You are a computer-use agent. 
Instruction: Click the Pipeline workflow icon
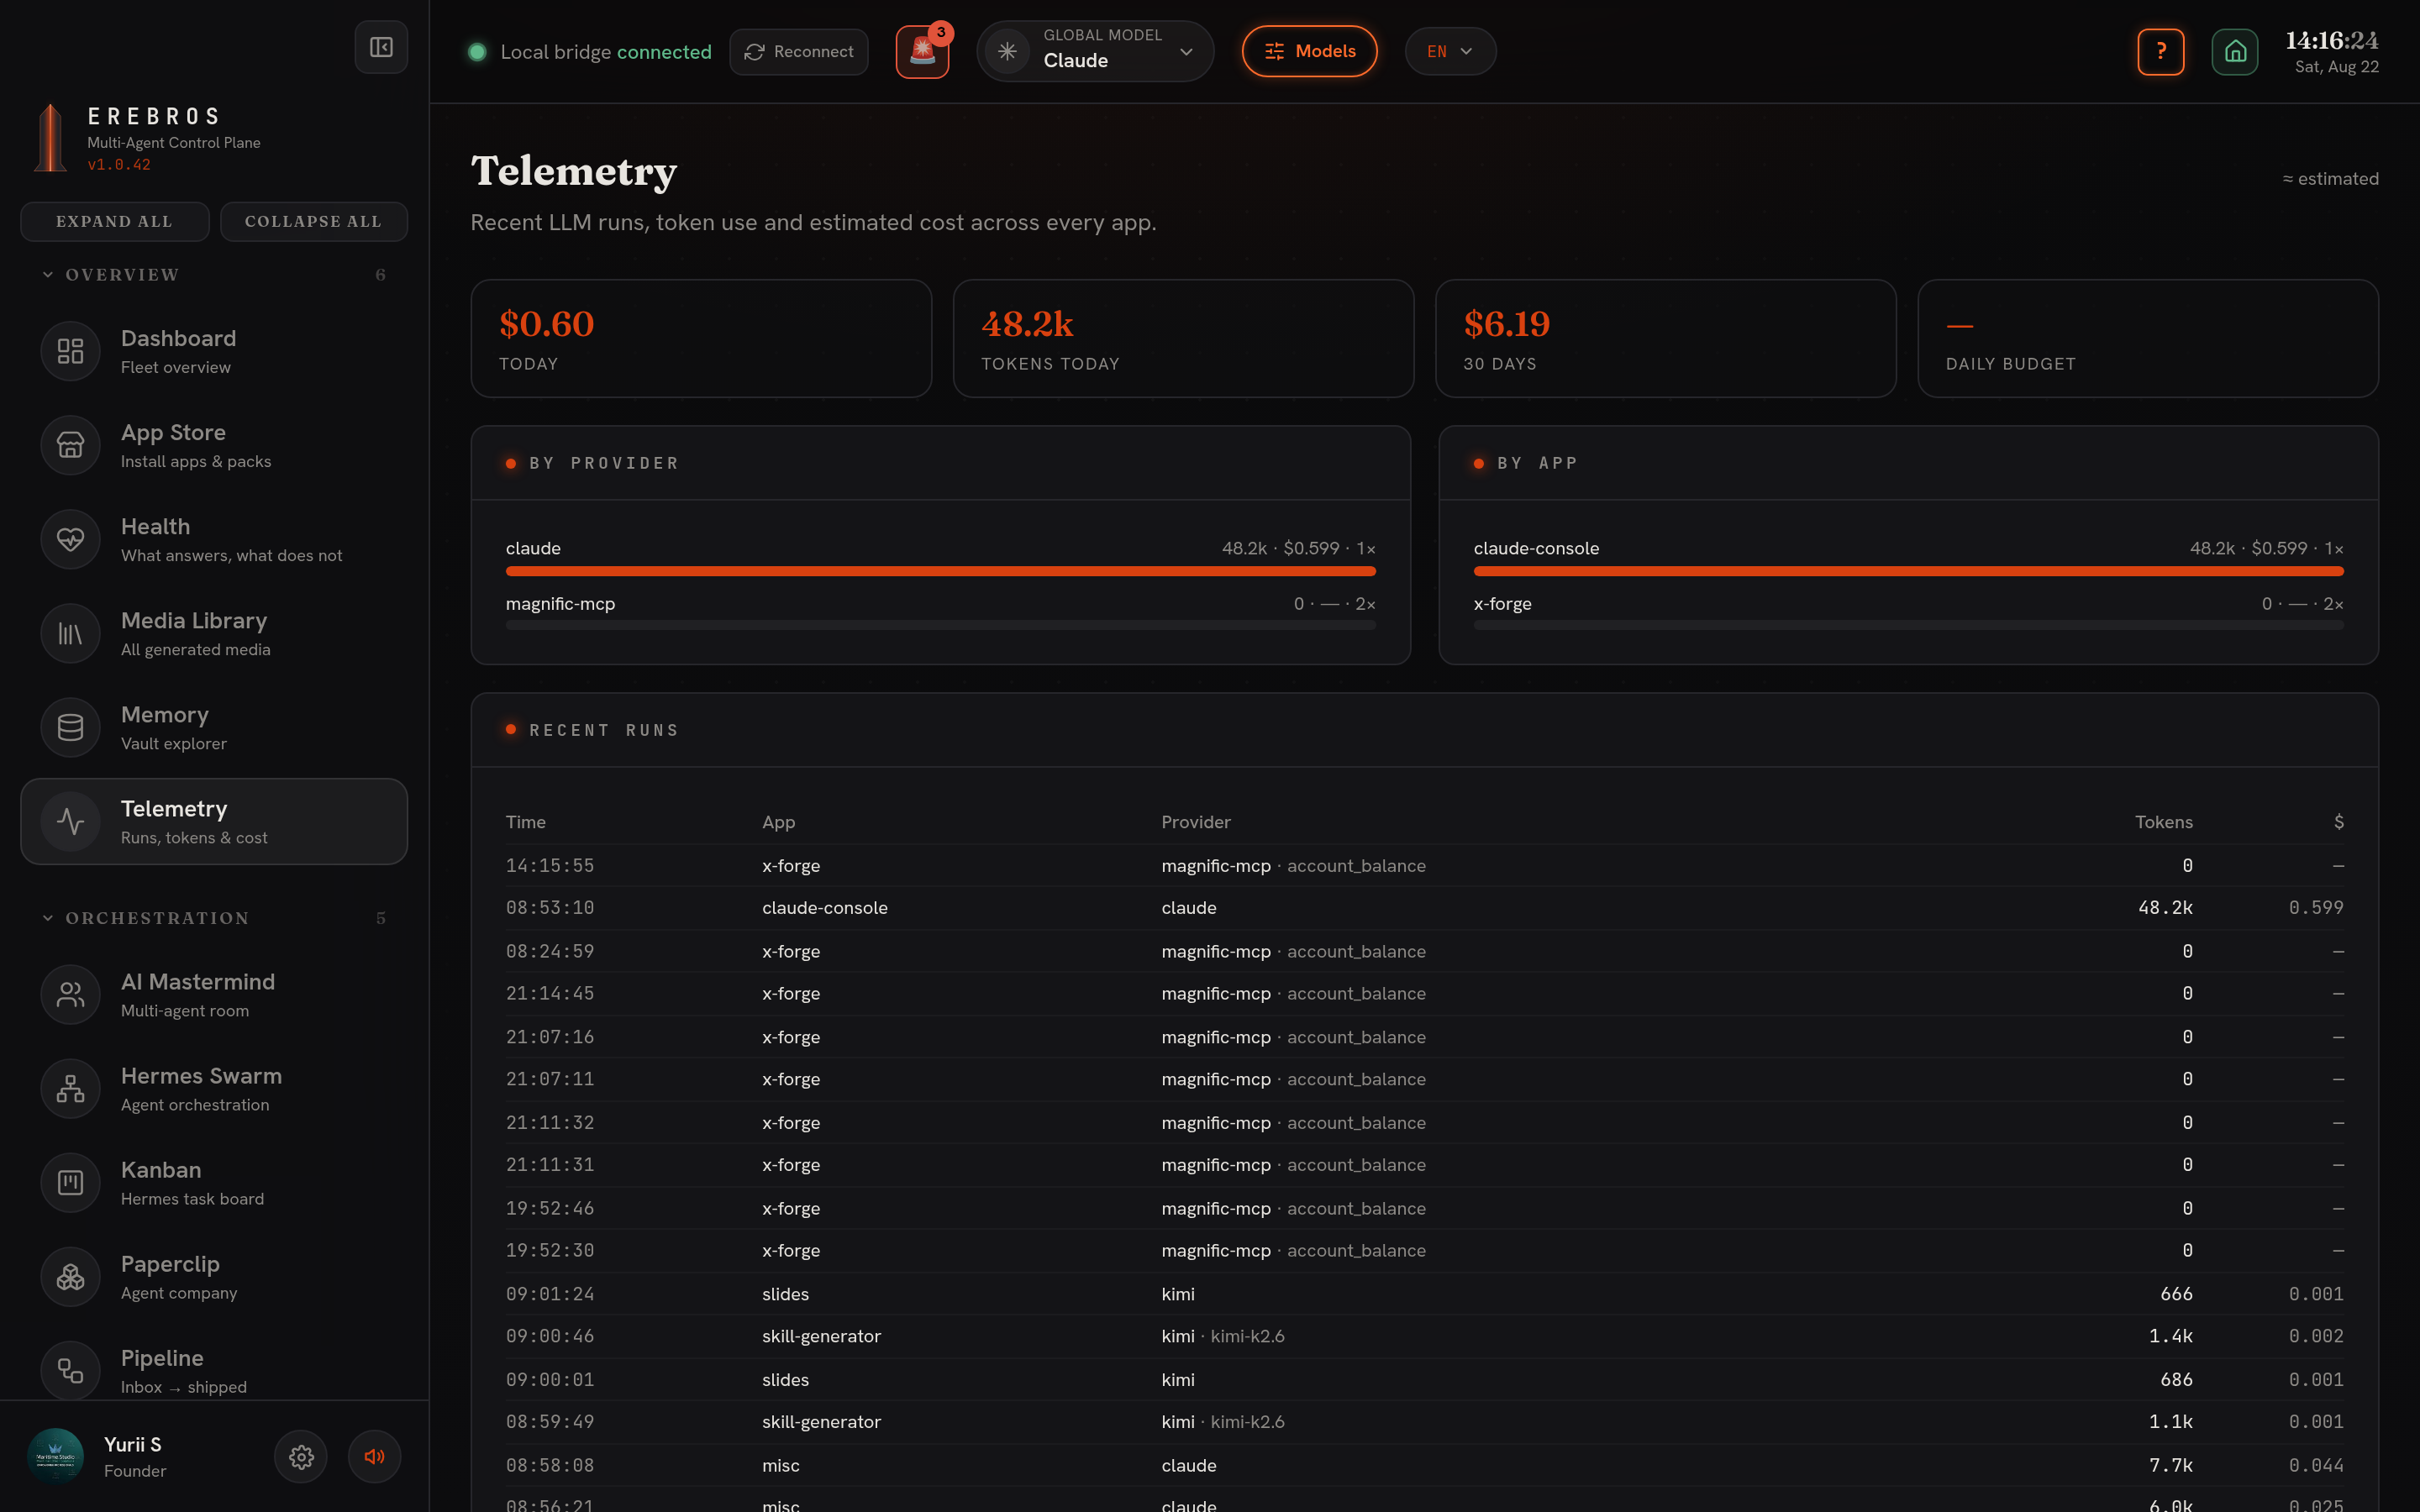pos(70,1370)
